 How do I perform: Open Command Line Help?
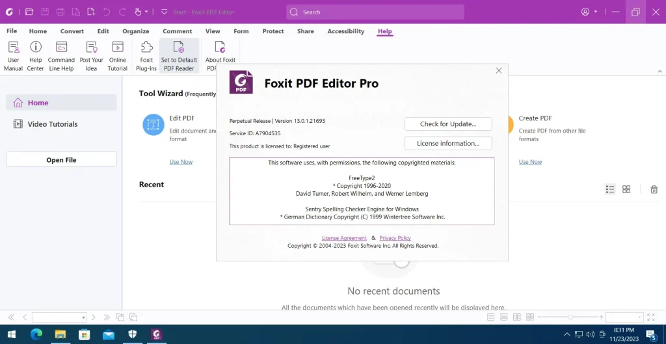click(61, 56)
